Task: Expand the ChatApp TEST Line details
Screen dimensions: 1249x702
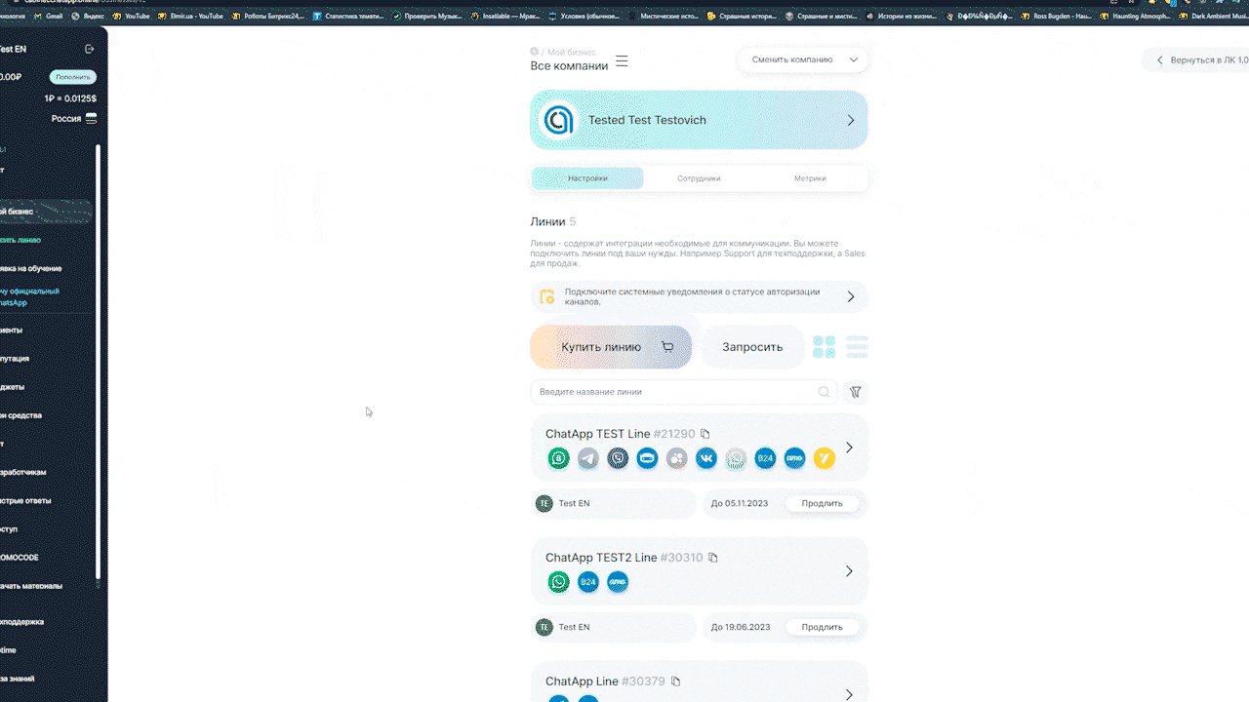Action: point(849,448)
